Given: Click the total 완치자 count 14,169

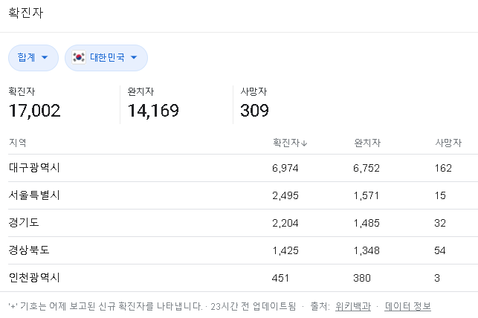Looking at the screenshot, I should [153, 111].
